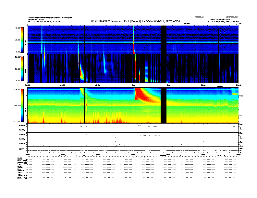The image size is (257, 198).
Task: Click the RAD1 vertical axis label
Action: pos(26,71)
